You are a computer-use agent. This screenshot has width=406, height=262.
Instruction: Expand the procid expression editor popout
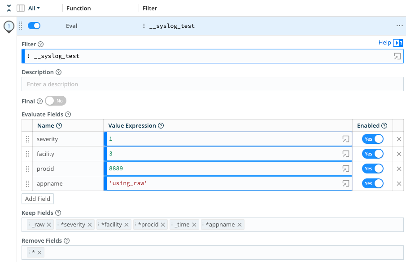tap(345, 169)
